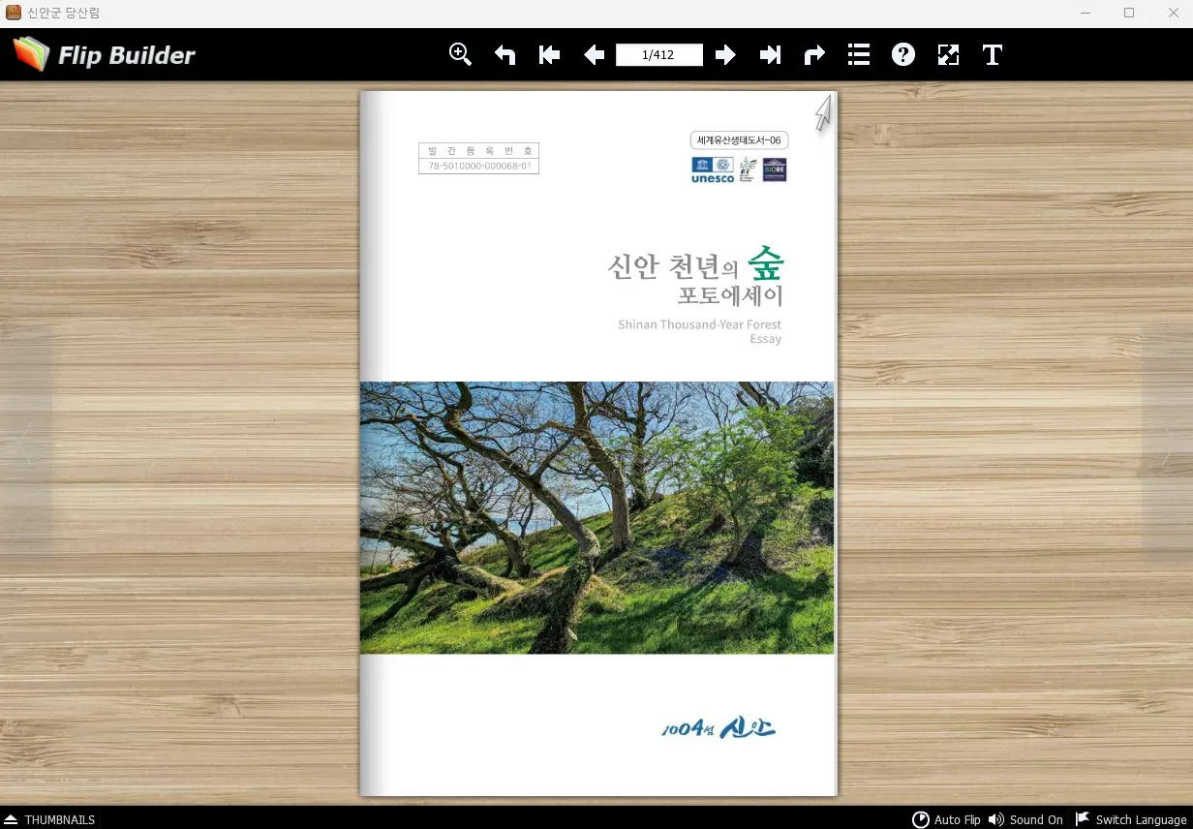Image resolution: width=1193 pixels, height=829 pixels.
Task: Open the help dialog
Action: [x=903, y=55]
